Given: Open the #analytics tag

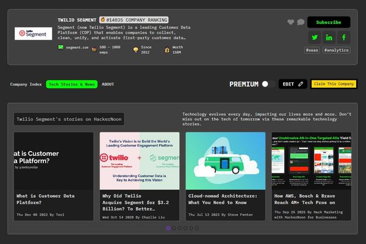Looking at the screenshot, I should tap(336, 50).
